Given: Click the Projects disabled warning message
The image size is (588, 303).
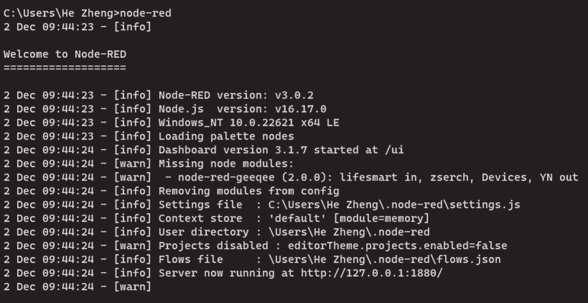Looking at the screenshot, I should pyautogui.click(x=213, y=246).
